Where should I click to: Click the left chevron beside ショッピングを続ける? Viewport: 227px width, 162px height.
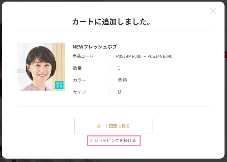pyautogui.click(x=92, y=141)
